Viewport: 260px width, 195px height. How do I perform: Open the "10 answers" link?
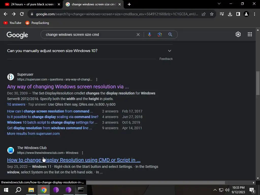16,104
